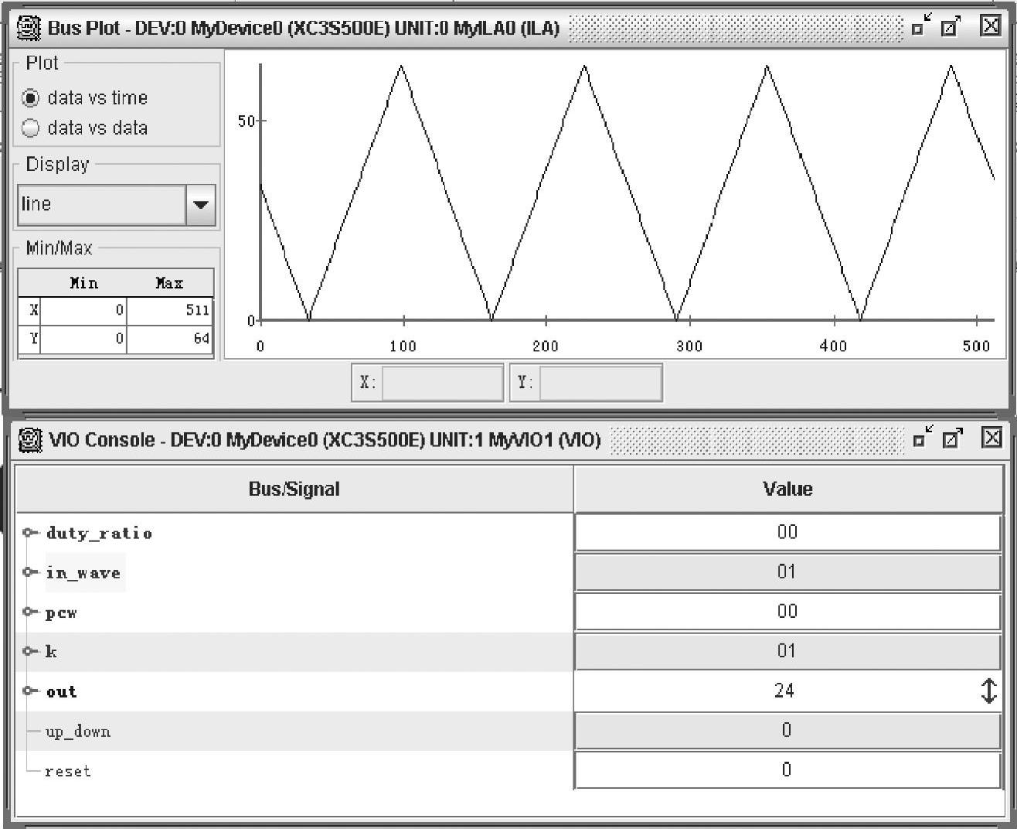1017x829 pixels.
Task: Click the duty_ratio value 00
Action: point(787,532)
